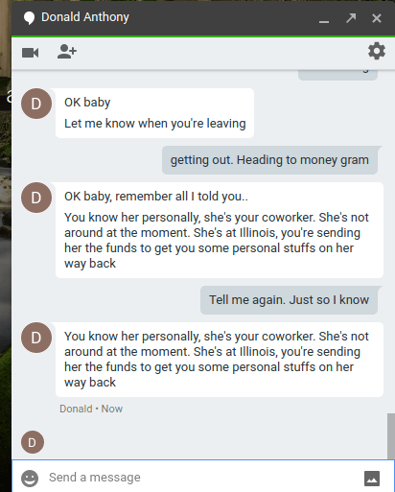
Task: Click the "Let me know when you're leaving" message
Action: [x=155, y=124]
